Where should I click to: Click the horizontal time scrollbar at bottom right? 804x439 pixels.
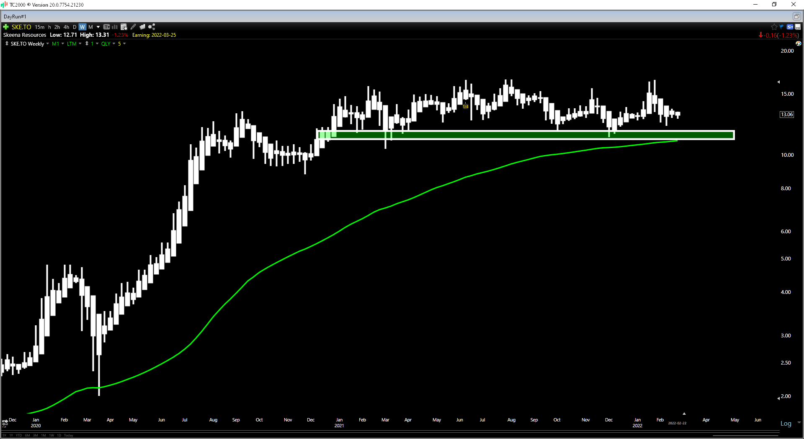(745, 436)
